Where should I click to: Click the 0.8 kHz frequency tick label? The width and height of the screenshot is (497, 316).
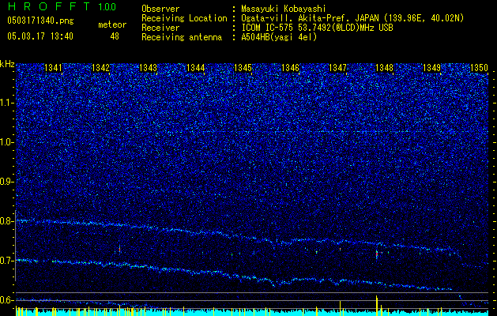[7, 221]
